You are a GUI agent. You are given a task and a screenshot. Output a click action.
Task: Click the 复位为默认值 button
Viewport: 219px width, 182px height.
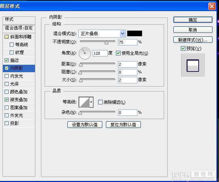point(123,124)
